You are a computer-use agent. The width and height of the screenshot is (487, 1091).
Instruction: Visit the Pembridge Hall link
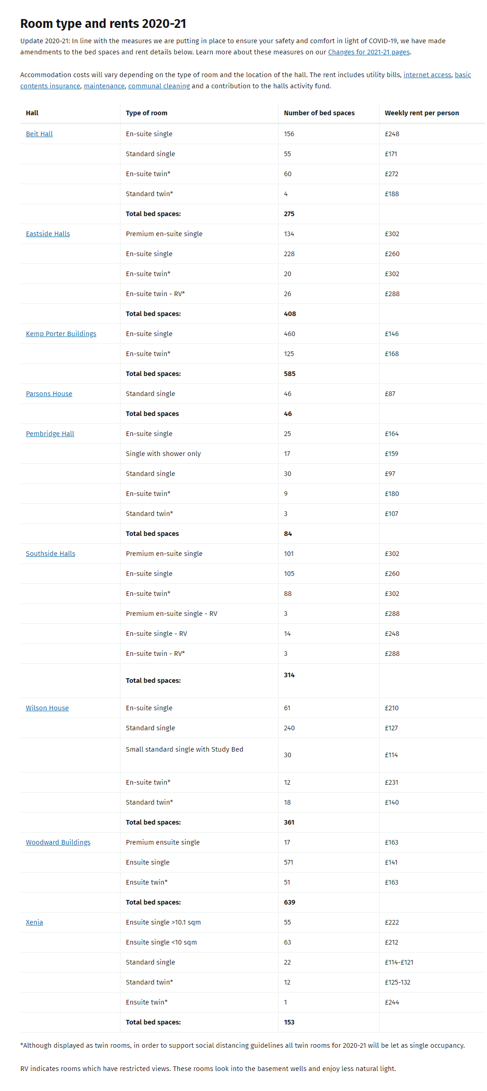pos(50,434)
